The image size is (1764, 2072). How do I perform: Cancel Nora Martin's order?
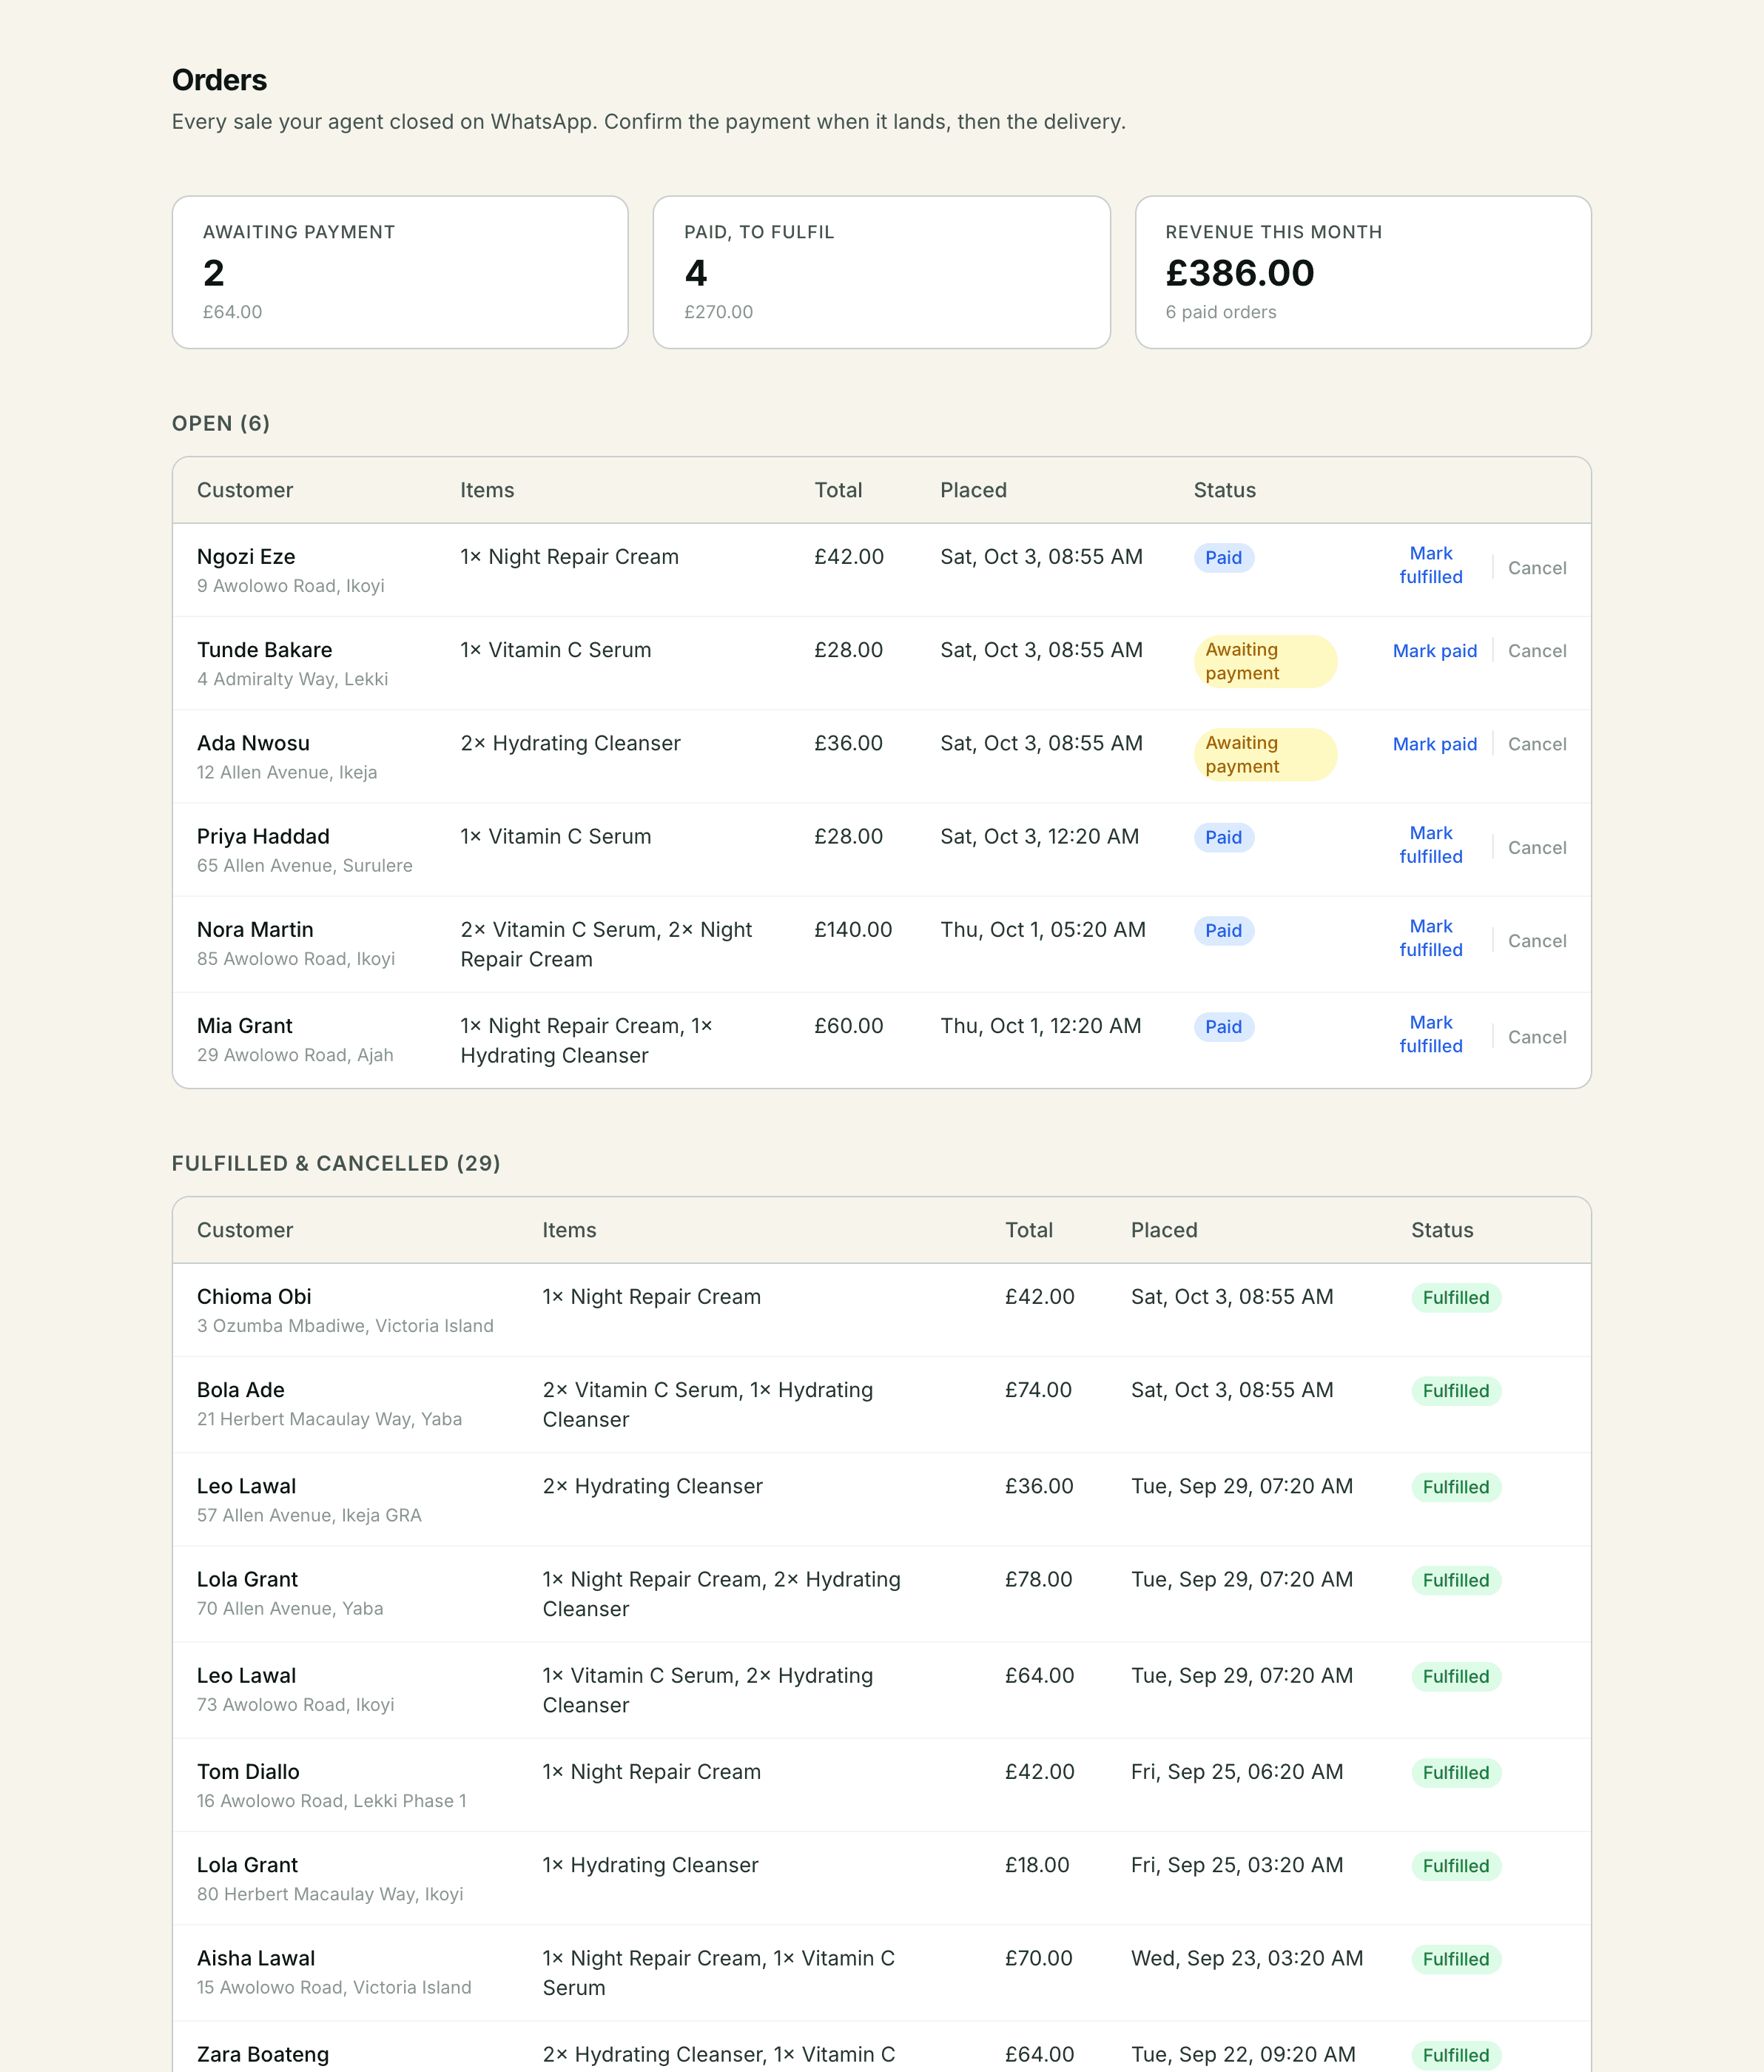point(1537,941)
